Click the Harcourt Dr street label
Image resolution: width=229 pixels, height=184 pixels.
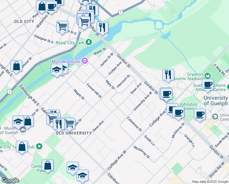pos(123,81)
